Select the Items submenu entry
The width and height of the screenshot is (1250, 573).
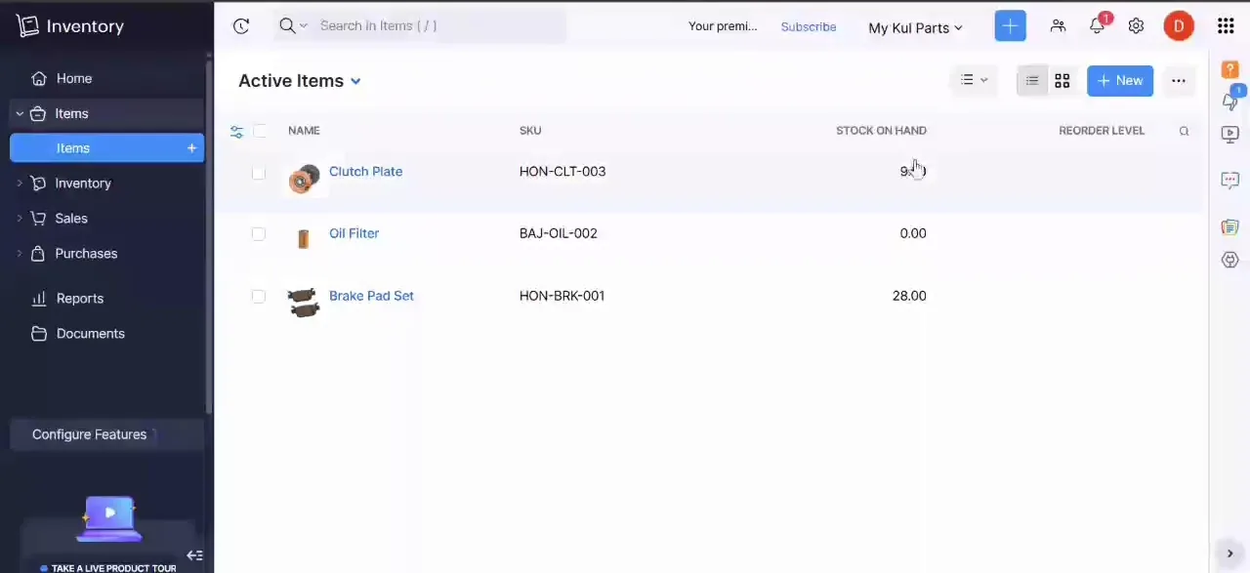[x=107, y=148]
